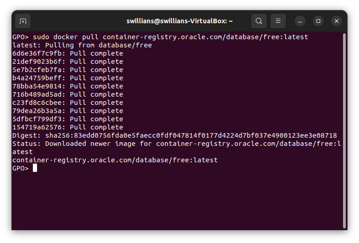
Task: Click the swillians@swillians-VirtualBox window title
Action: (x=179, y=21)
